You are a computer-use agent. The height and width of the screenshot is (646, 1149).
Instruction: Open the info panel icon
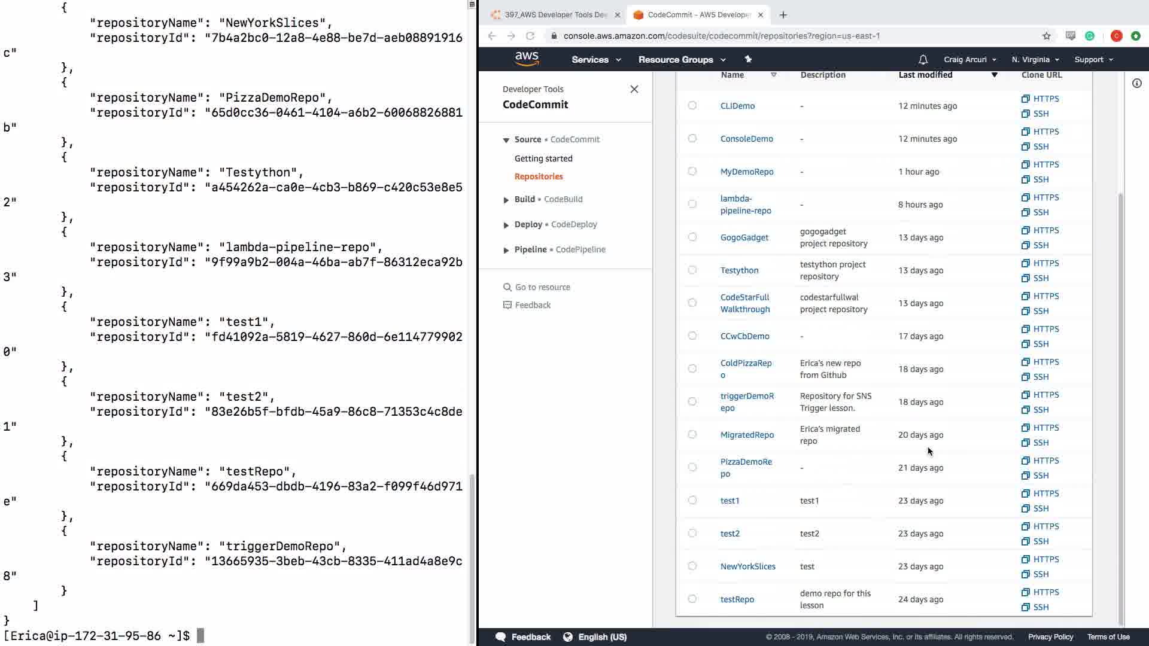click(x=1136, y=84)
